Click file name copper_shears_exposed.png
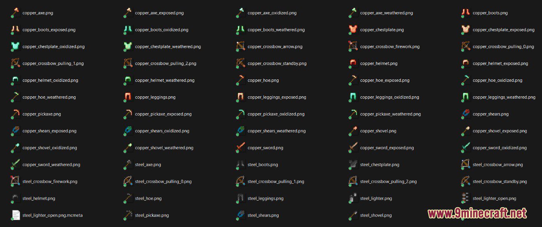This screenshot has height=227, width=542. pos(49,131)
